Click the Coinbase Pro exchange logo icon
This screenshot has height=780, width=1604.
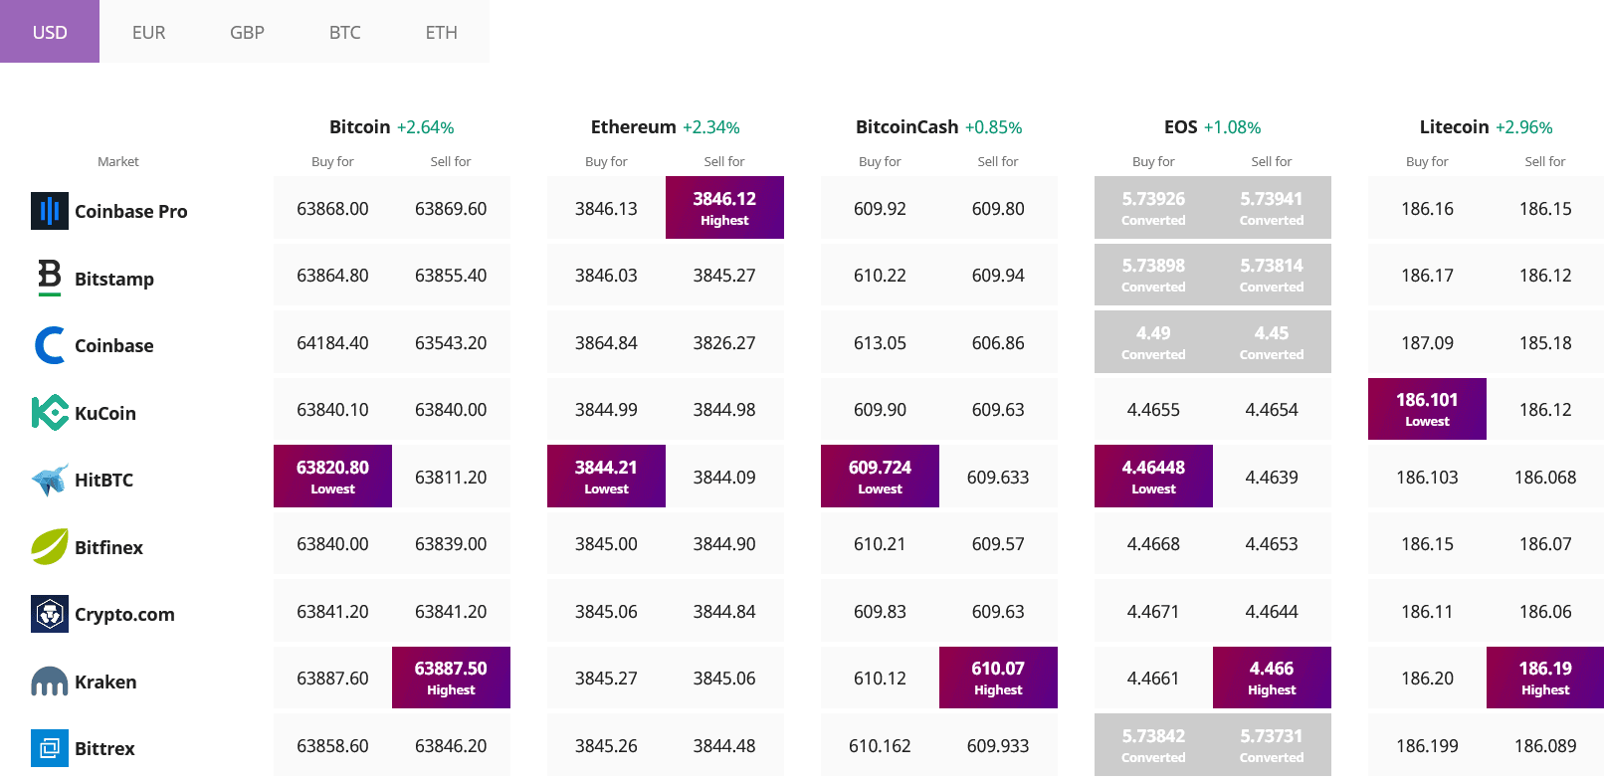[x=50, y=211]
